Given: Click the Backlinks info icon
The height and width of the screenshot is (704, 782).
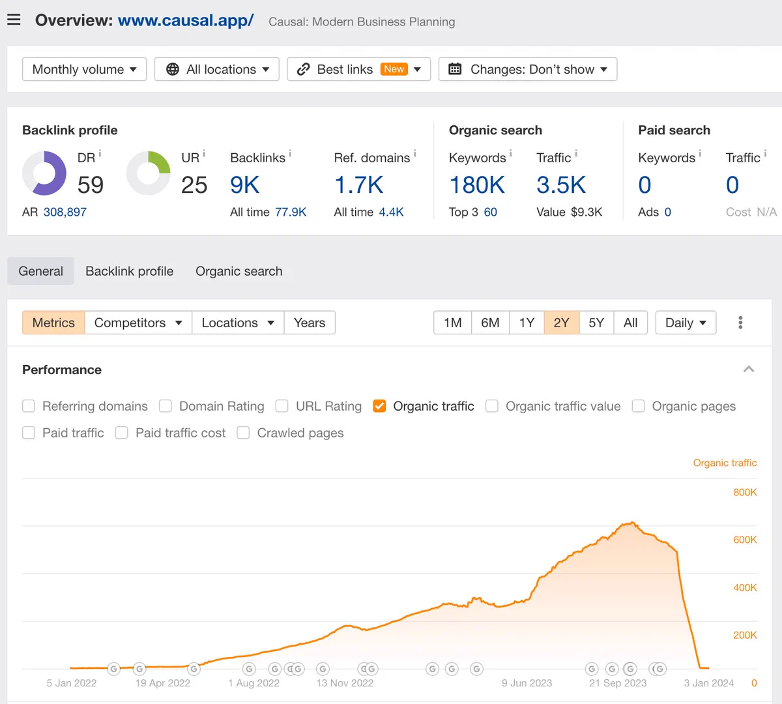Looking at the screenshot, I should (290, 154).
